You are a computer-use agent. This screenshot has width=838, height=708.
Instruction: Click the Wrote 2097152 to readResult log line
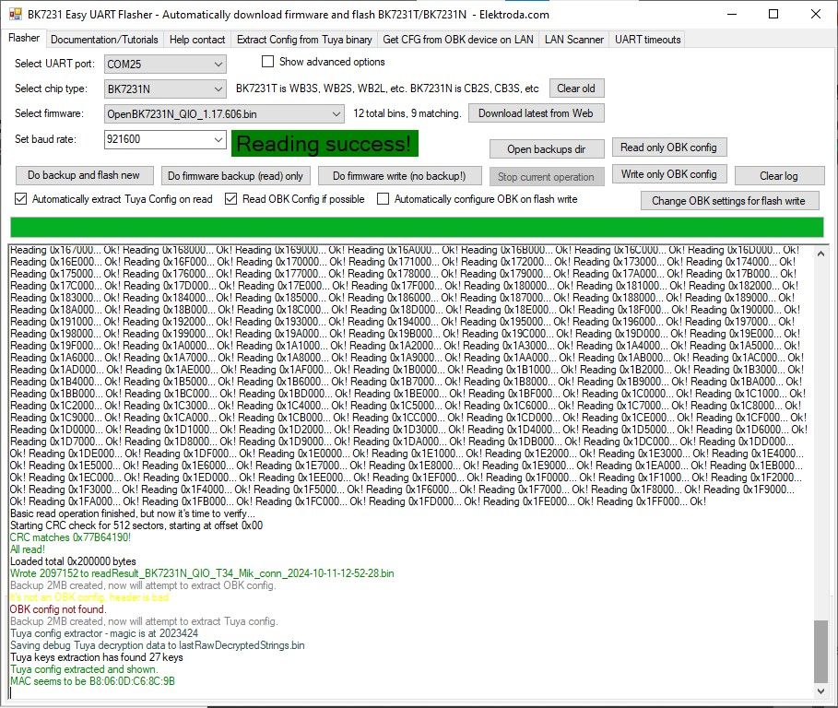point(202,573)
